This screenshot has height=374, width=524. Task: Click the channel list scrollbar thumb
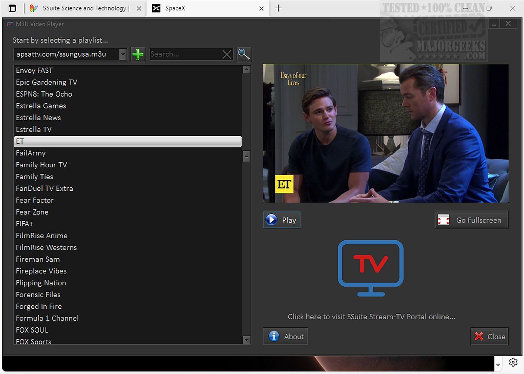(247, 156)
